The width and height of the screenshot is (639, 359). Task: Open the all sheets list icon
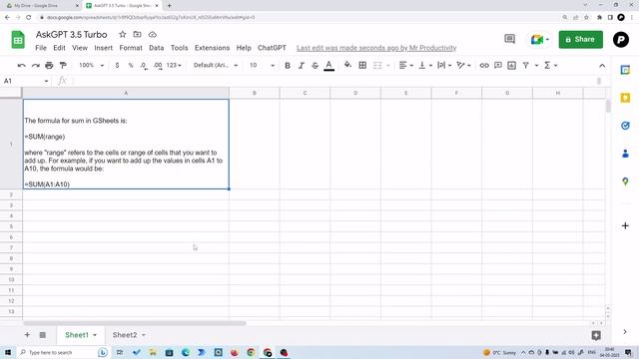click(42, 335)
